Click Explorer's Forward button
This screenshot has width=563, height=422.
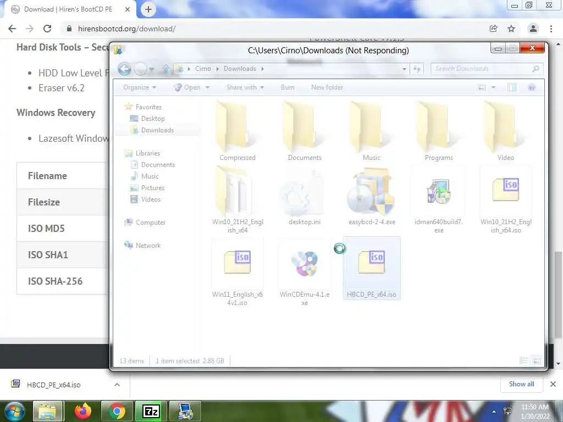tap(140, 69)
